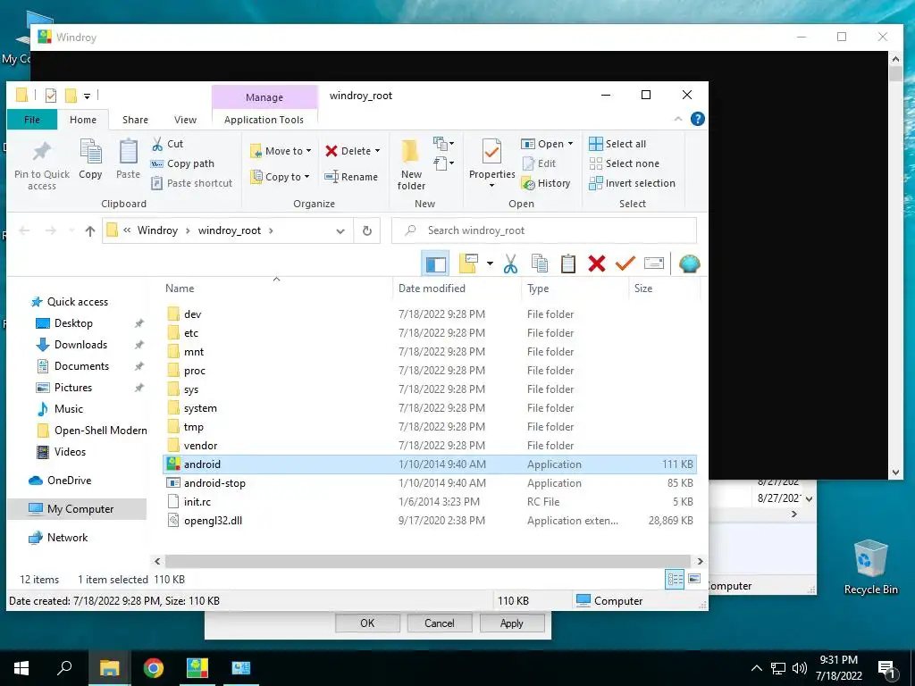The height and width of the screenshot is (686, 915).
Task: Click the red X delete icon in toolbar
Action: [x=596, y=264]
